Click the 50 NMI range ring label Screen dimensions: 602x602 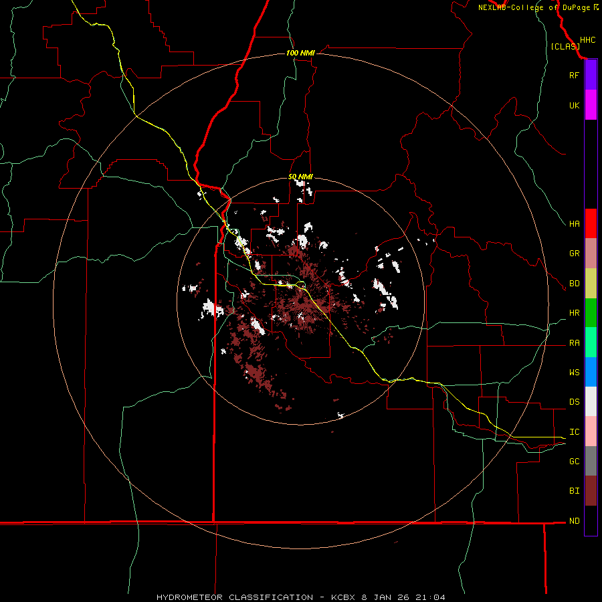point(300,177)
